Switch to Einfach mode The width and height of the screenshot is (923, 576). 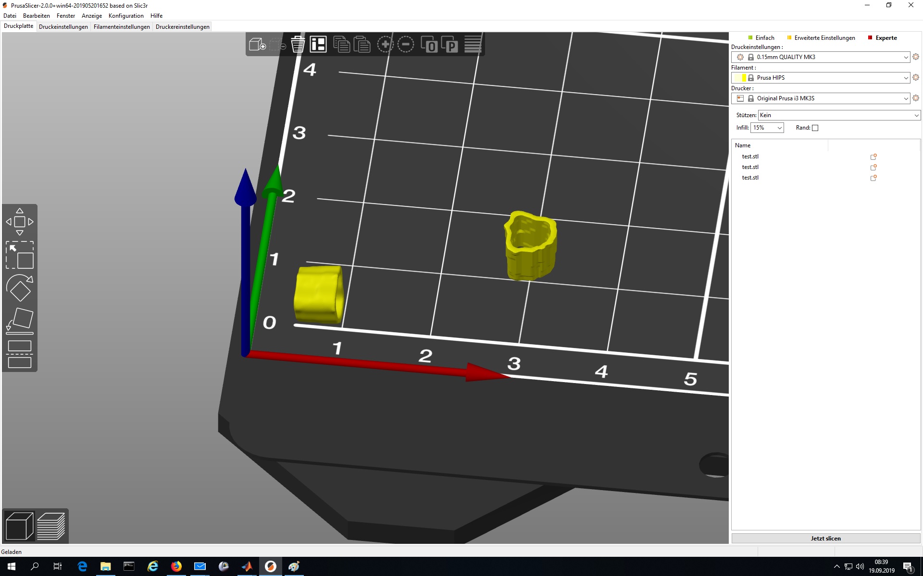(764, 38)
